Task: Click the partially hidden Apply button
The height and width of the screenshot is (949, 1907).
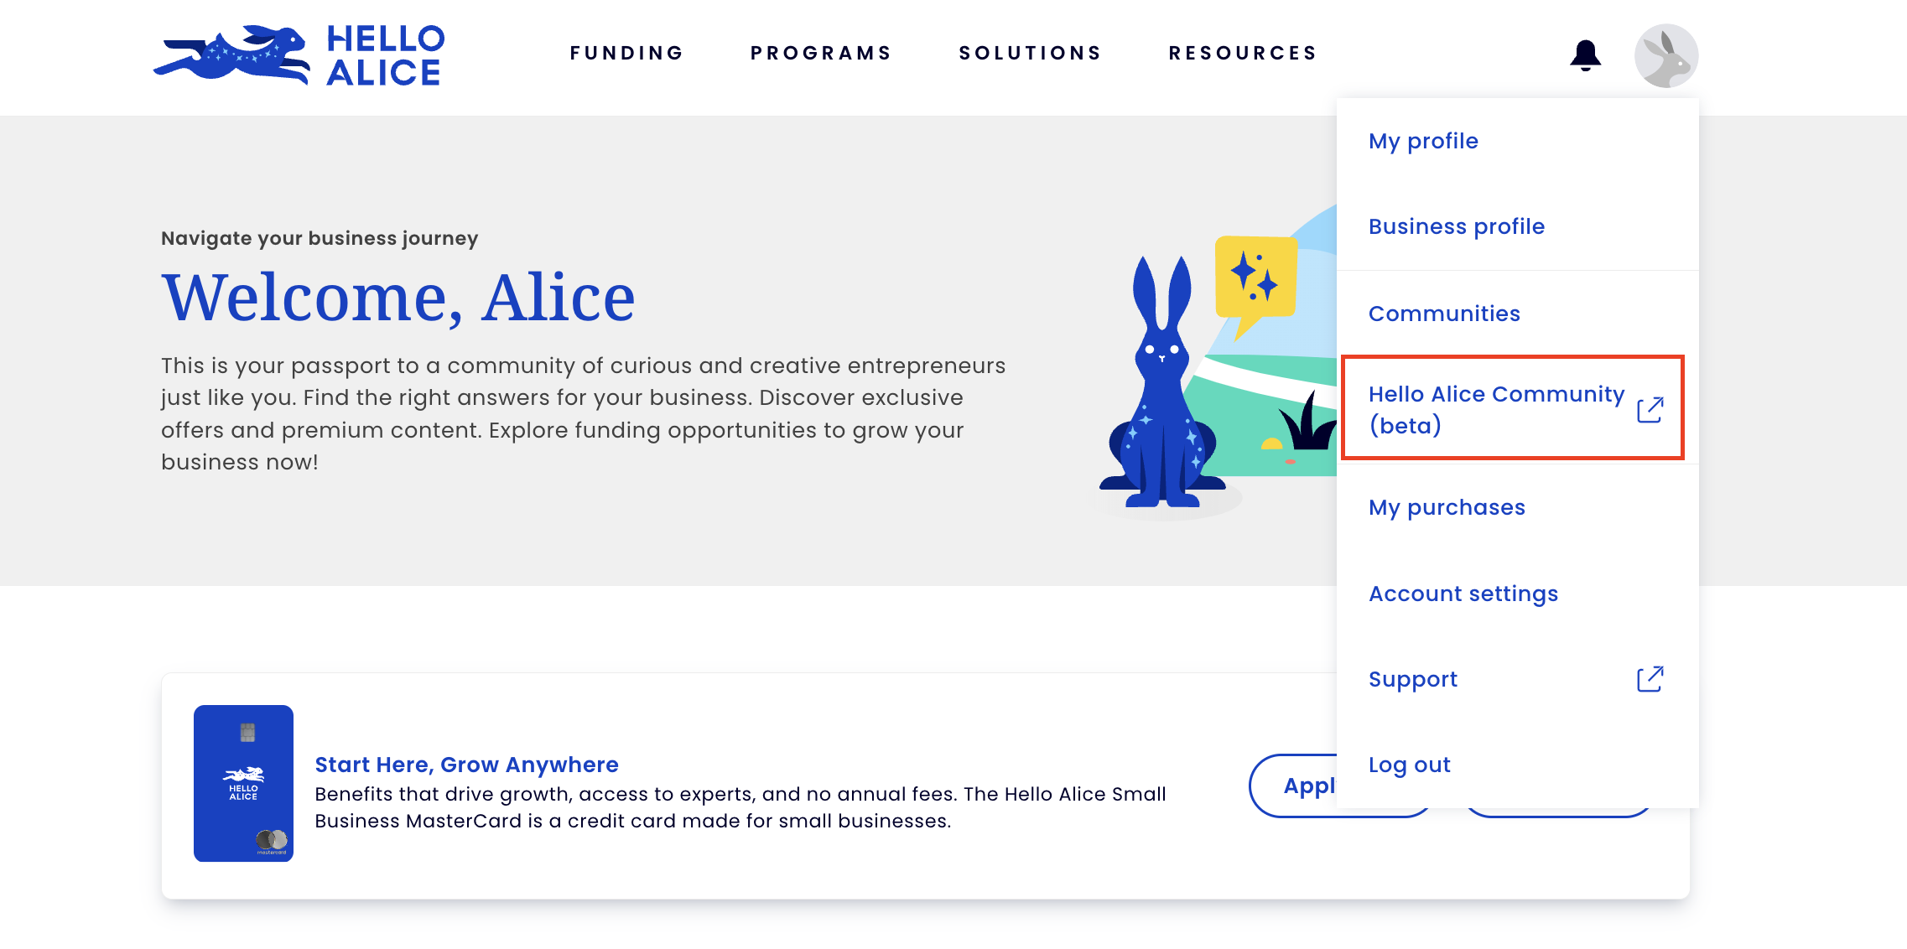Action: [1294, 786]
